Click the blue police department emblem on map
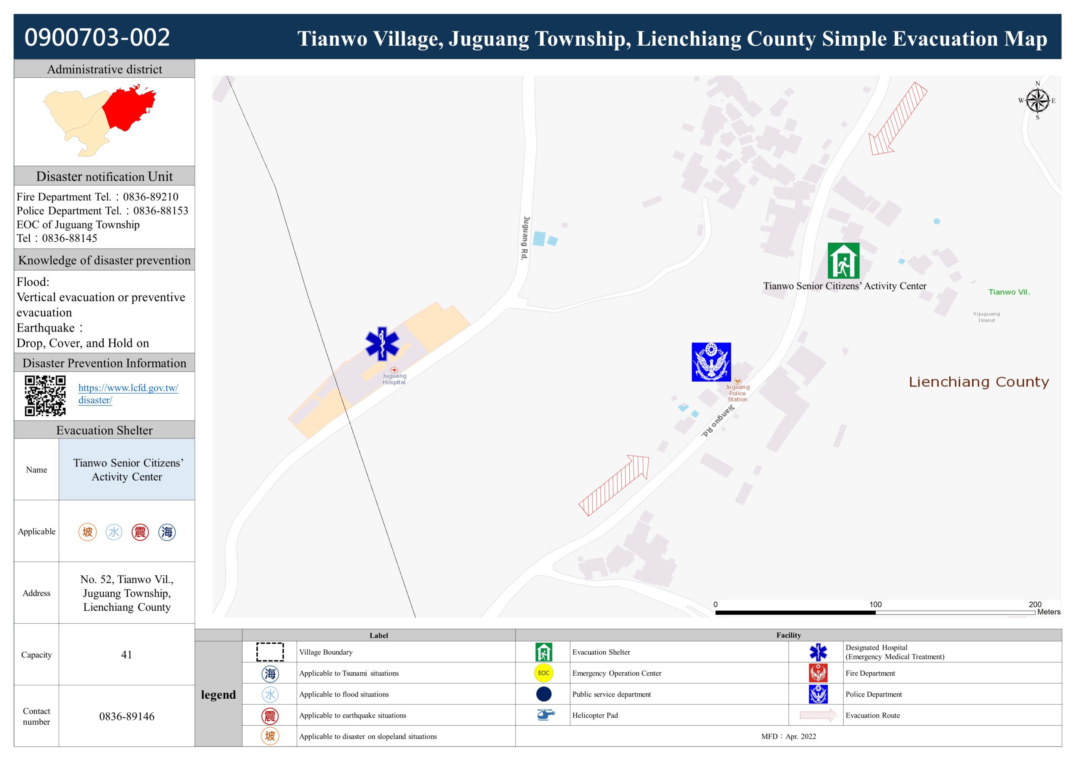The image size is (1074, 760). [711, 362]
